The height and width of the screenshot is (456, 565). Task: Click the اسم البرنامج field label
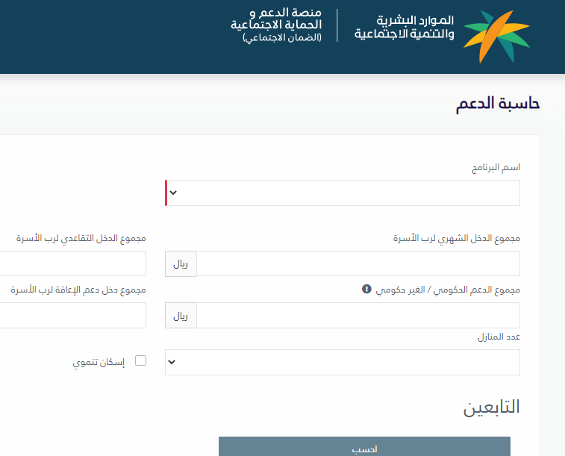click(x=496, y=168)
